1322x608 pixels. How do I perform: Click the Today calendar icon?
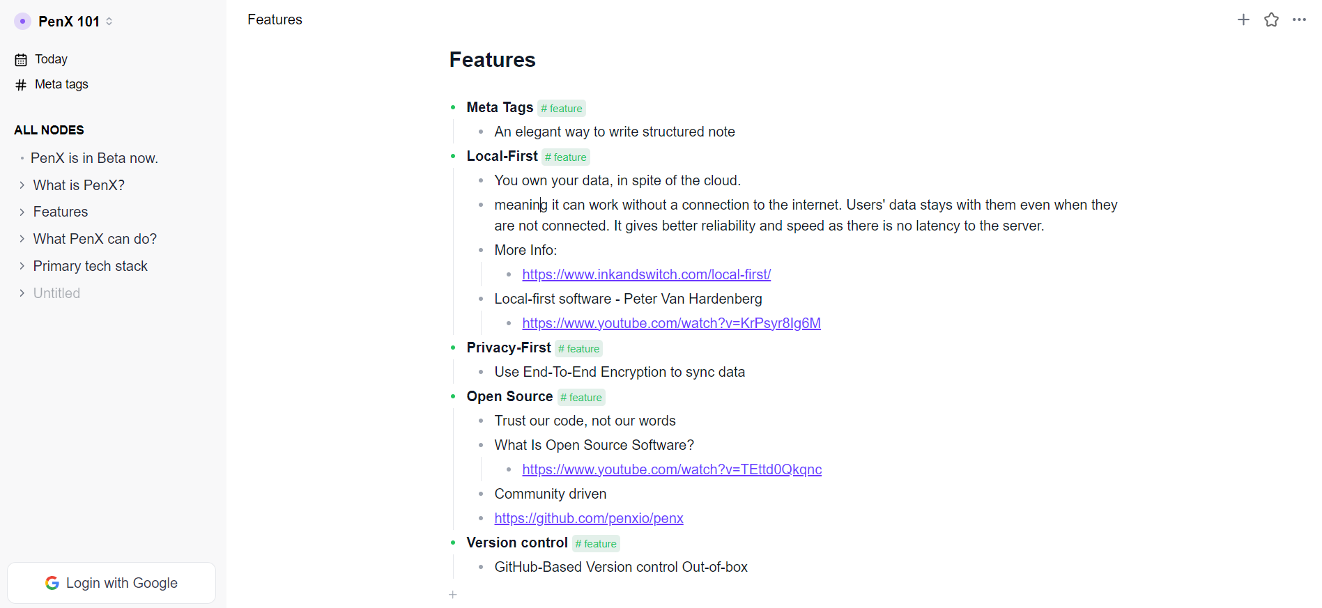pos(21,60)
